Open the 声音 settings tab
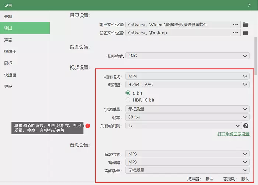Viewport: 258px width, 185px height. click(25, 40)
